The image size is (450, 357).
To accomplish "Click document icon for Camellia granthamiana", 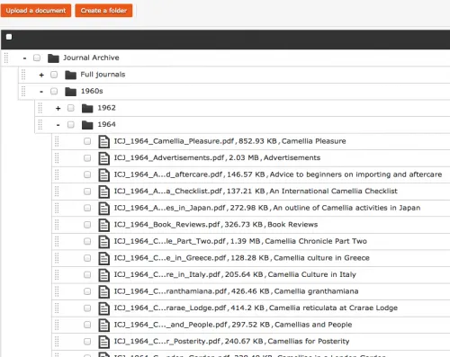I will 104,291.
